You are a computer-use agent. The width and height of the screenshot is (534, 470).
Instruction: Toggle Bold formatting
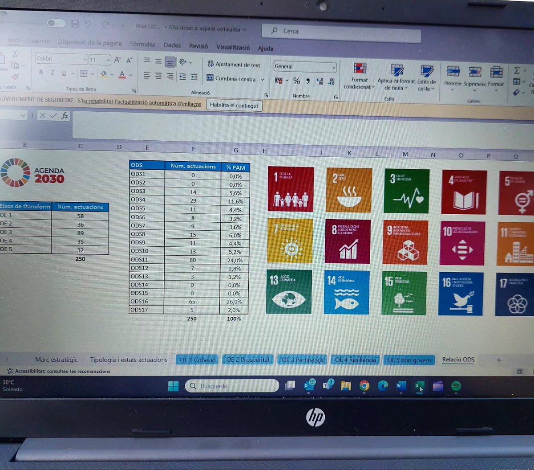[41, 73]
